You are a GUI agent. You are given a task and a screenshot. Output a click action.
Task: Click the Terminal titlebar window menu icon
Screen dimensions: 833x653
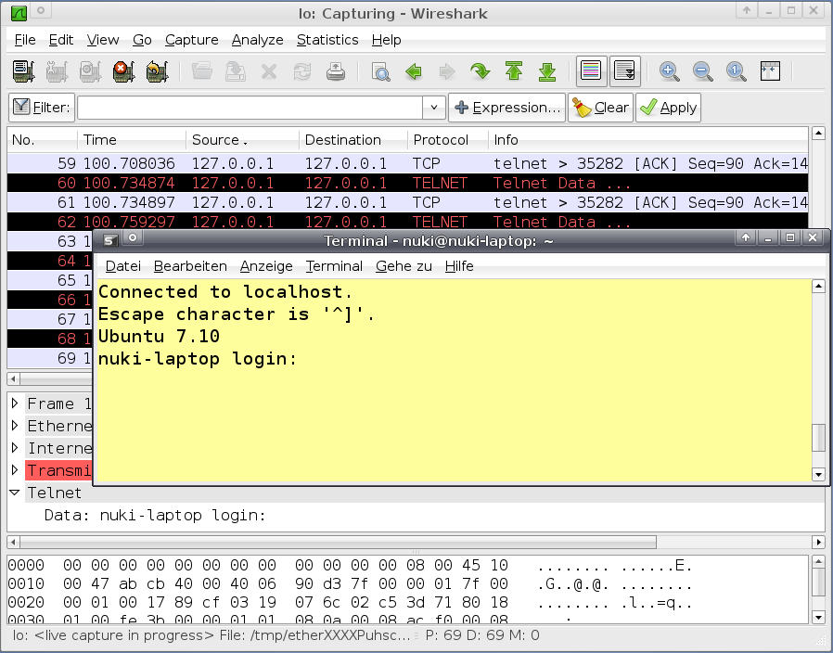coord(110,240)
